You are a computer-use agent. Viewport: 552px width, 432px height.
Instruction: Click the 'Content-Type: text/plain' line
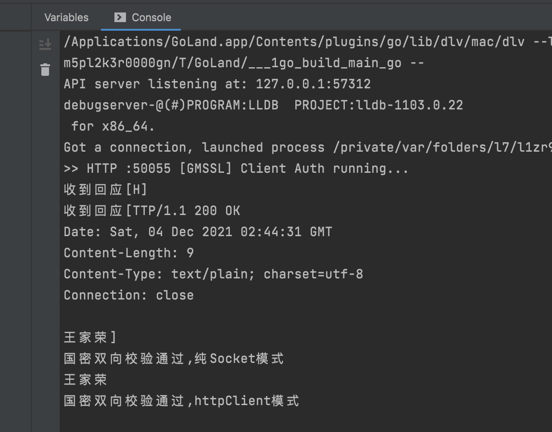point(214,274)
